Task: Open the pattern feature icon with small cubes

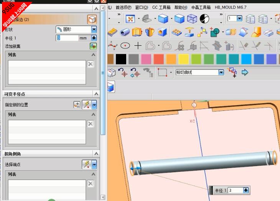Action: click(x=177, y=32)
